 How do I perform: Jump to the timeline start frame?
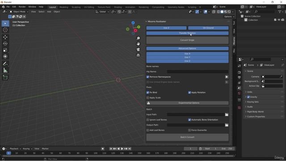pos(111,149)
